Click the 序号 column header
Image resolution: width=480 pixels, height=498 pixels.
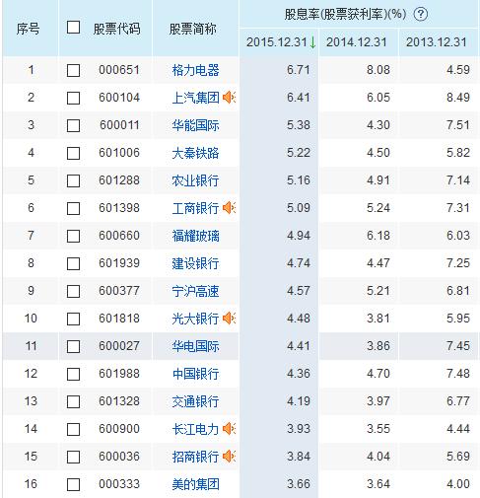pyautogui.click(x=29, y=29)
